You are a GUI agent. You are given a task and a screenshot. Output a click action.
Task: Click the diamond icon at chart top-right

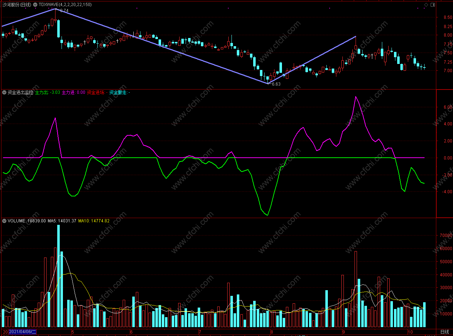[426, 5]
